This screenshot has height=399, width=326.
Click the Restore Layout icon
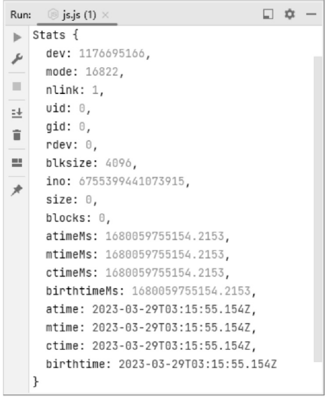pyautogui.click(x=17, y=162)
